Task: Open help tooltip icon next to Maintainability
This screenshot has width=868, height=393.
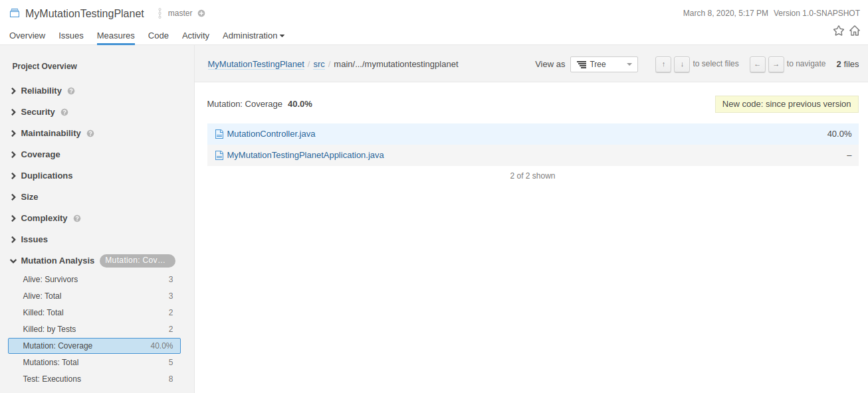Action: pos(90,133)
